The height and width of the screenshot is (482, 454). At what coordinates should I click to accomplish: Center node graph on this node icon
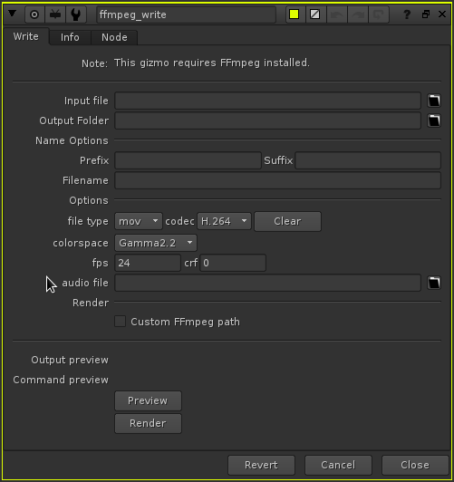(x=34, y=14)
